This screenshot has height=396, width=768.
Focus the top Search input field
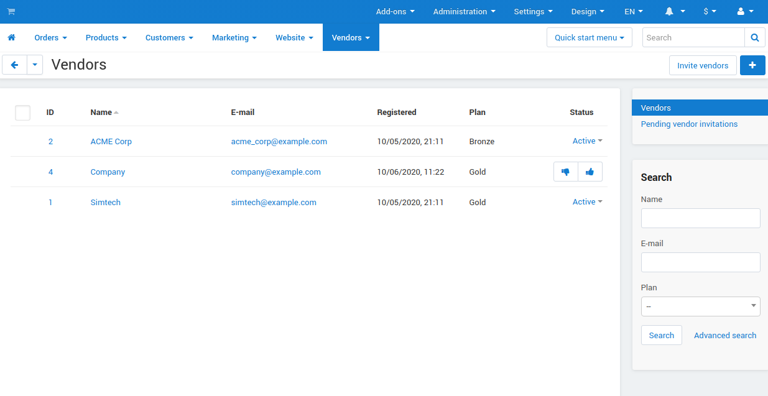693,37
